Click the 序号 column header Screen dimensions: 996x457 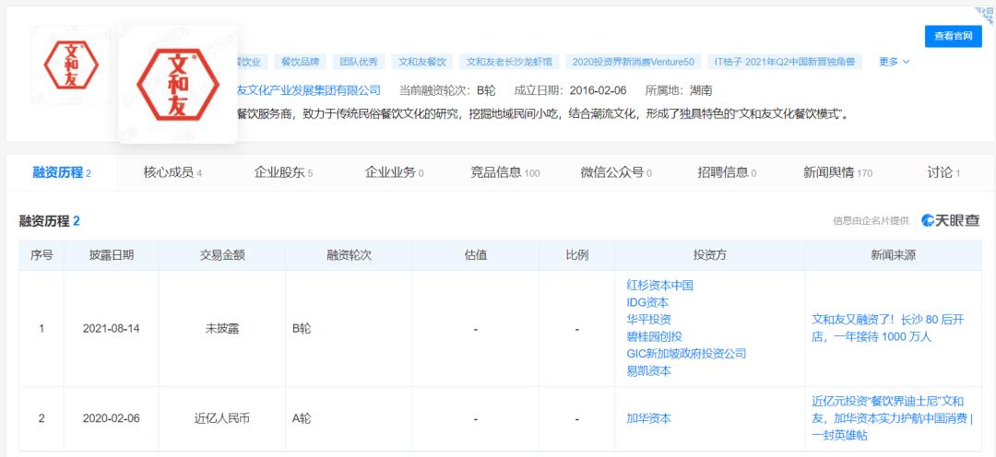(x=41, y=255)
